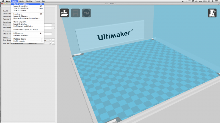This screenshot has height=123, width=220.
Task: Open the Machine menu in menu bar
Action: [x=29, y=1]
